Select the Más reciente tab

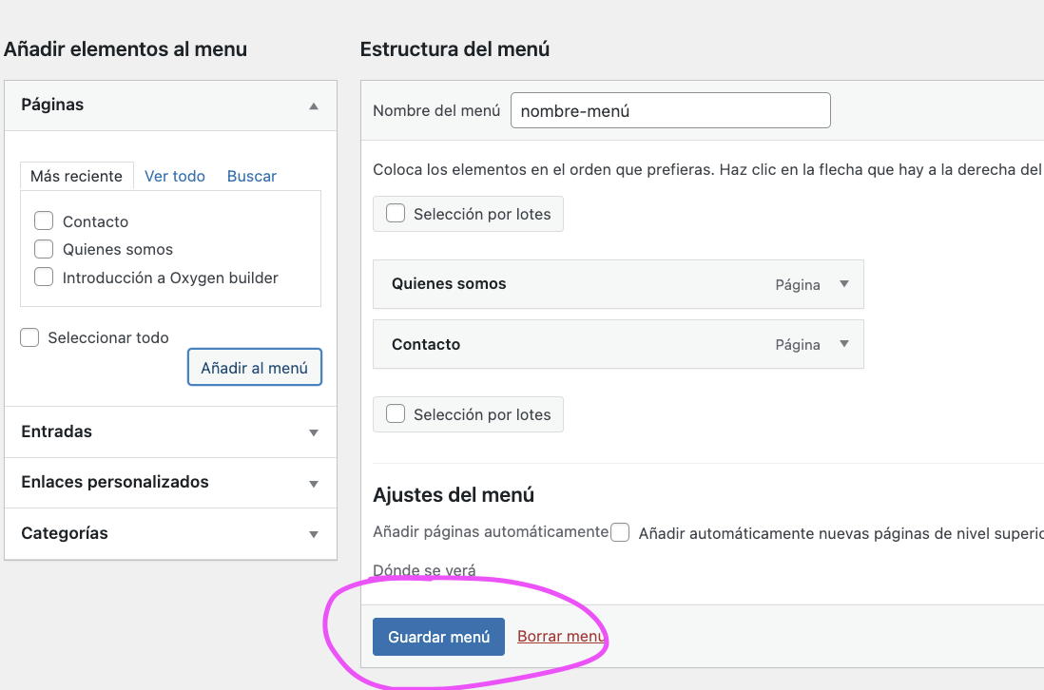76,176
